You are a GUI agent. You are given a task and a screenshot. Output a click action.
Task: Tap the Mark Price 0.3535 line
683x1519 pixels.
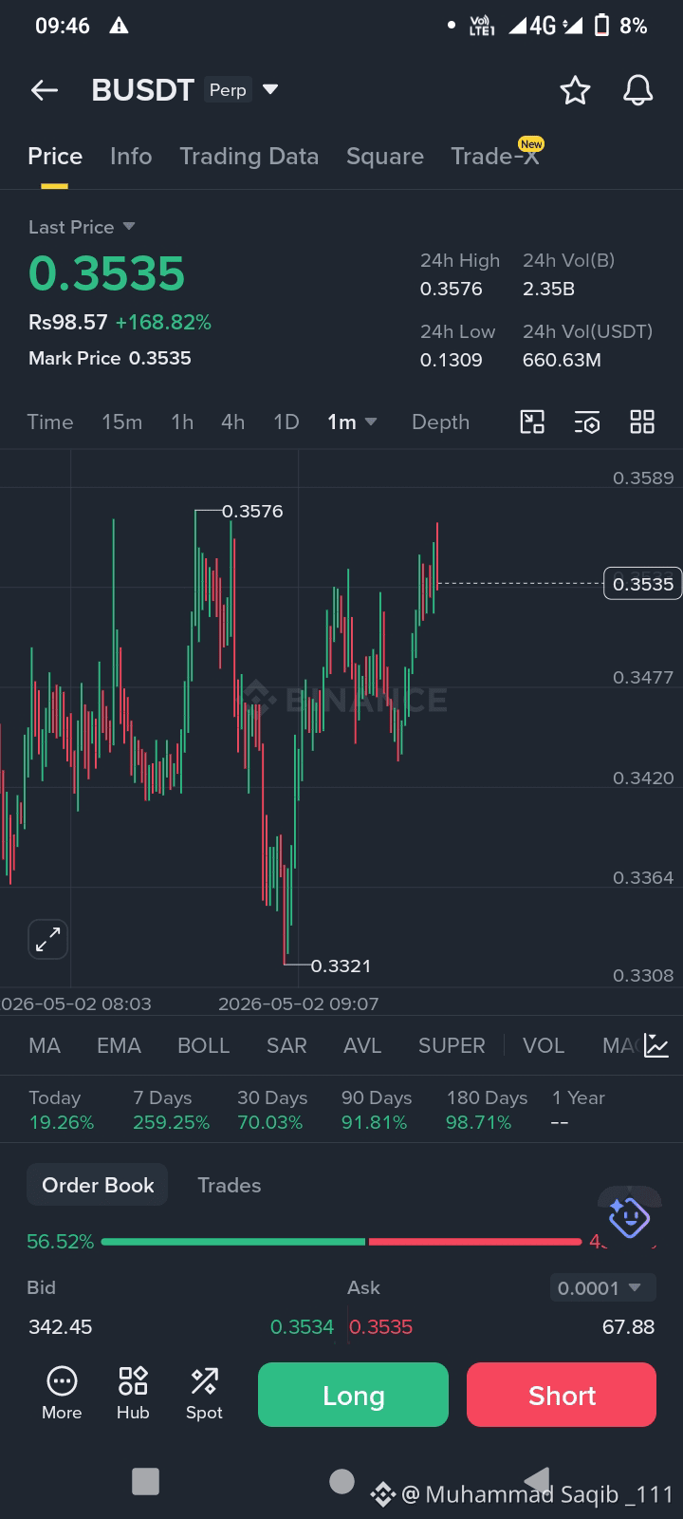coord(110,358)
